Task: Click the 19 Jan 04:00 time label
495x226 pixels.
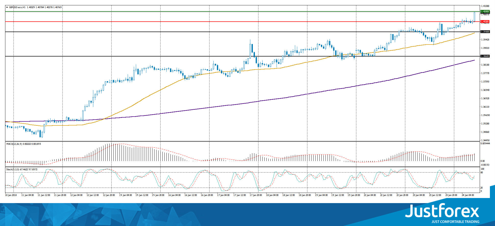Action: [321, 195]
